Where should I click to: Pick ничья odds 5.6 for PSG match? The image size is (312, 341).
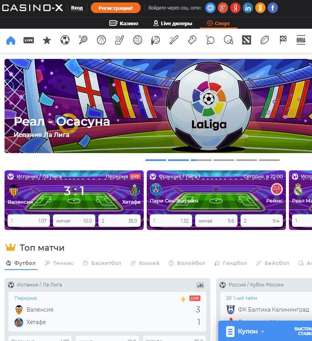[x=216, y=221]
